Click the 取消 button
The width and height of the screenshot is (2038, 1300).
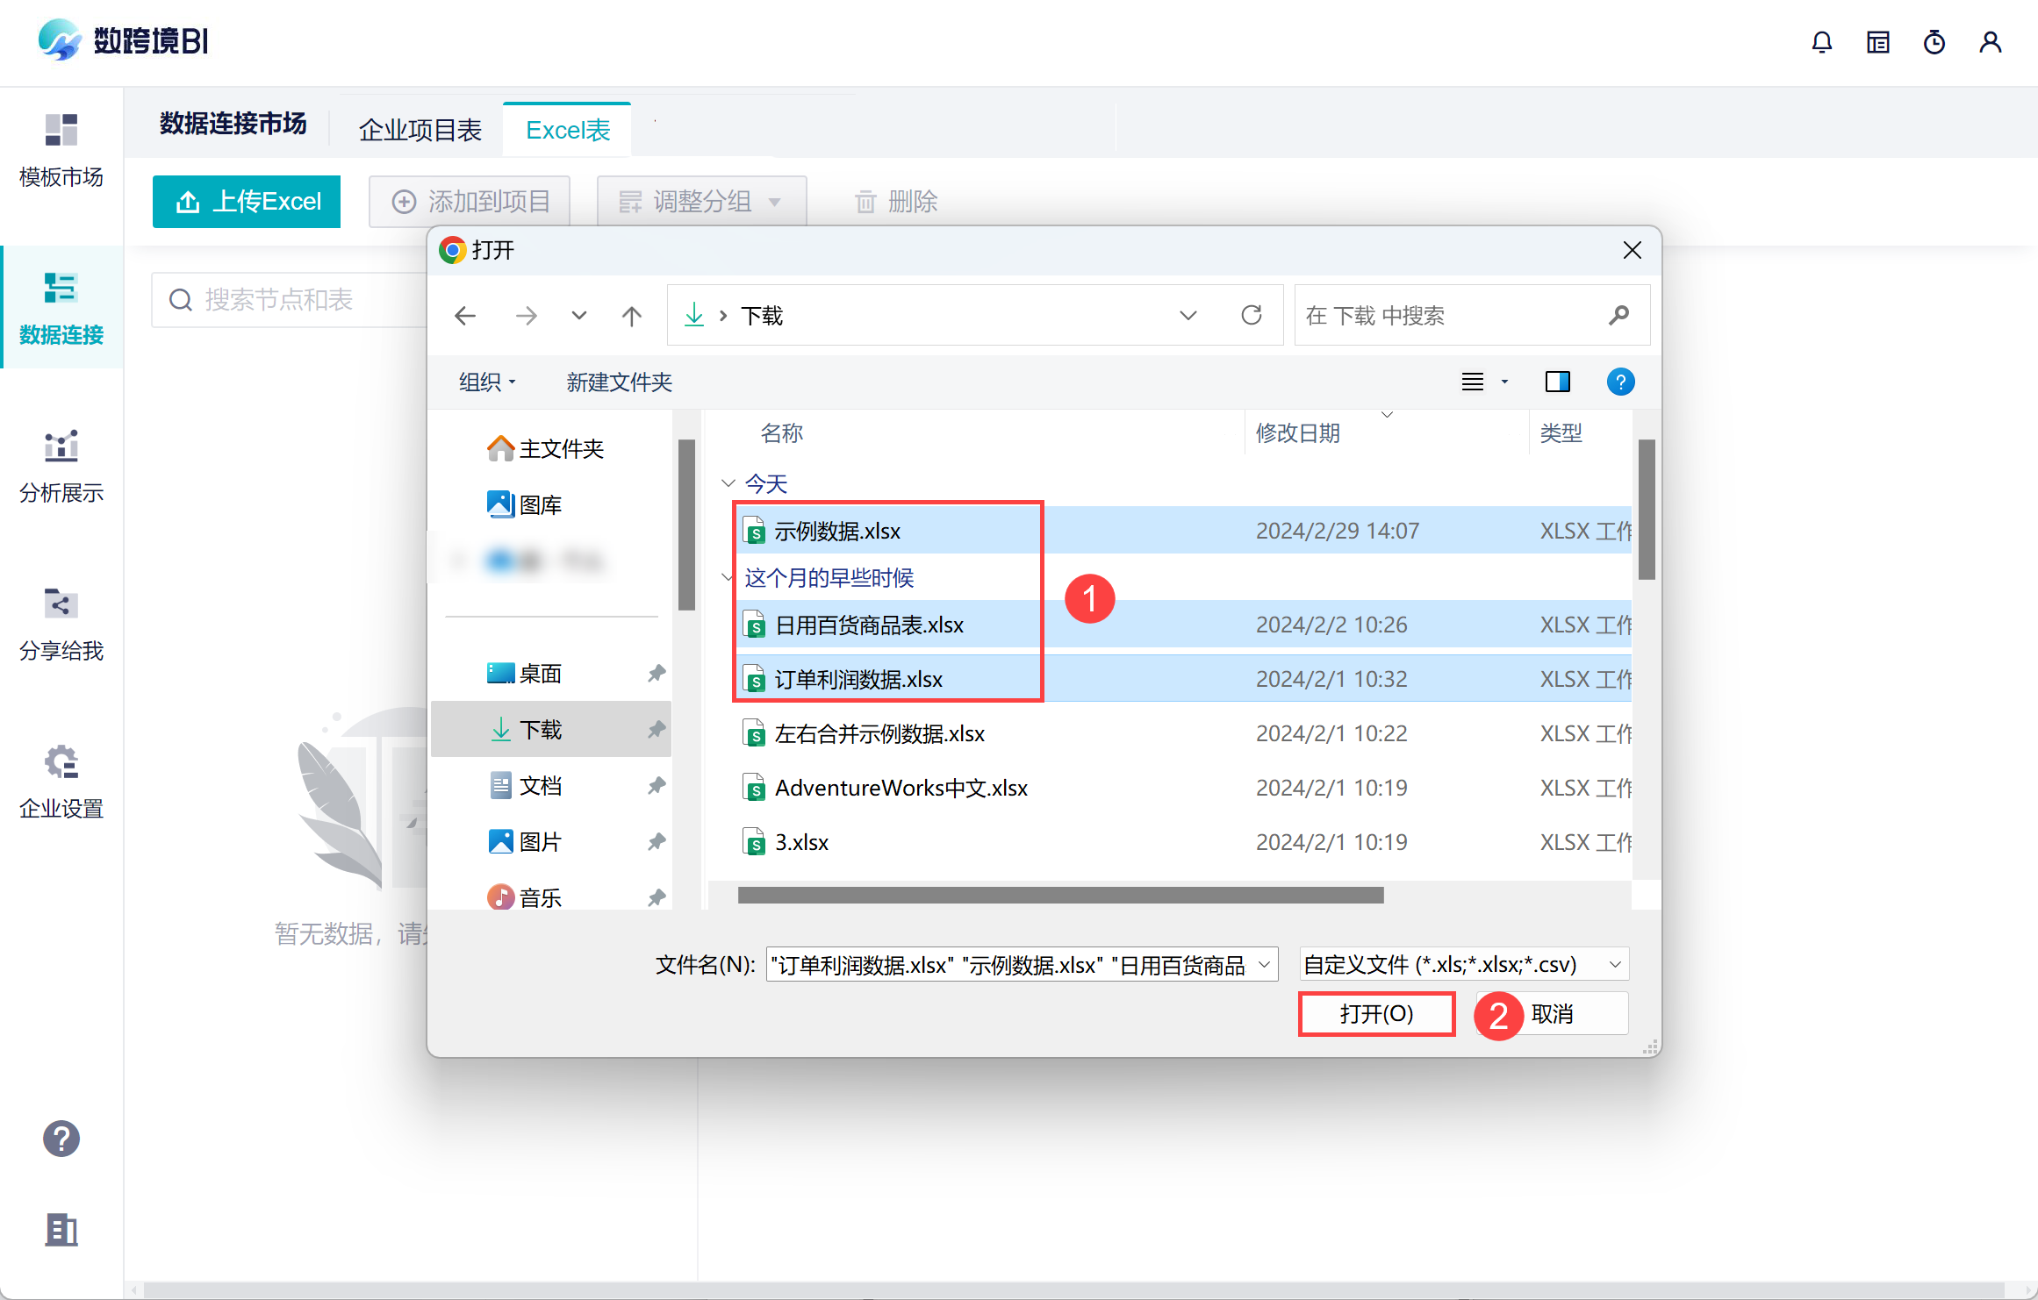pyautogui.click(x=1552, y=1014)
